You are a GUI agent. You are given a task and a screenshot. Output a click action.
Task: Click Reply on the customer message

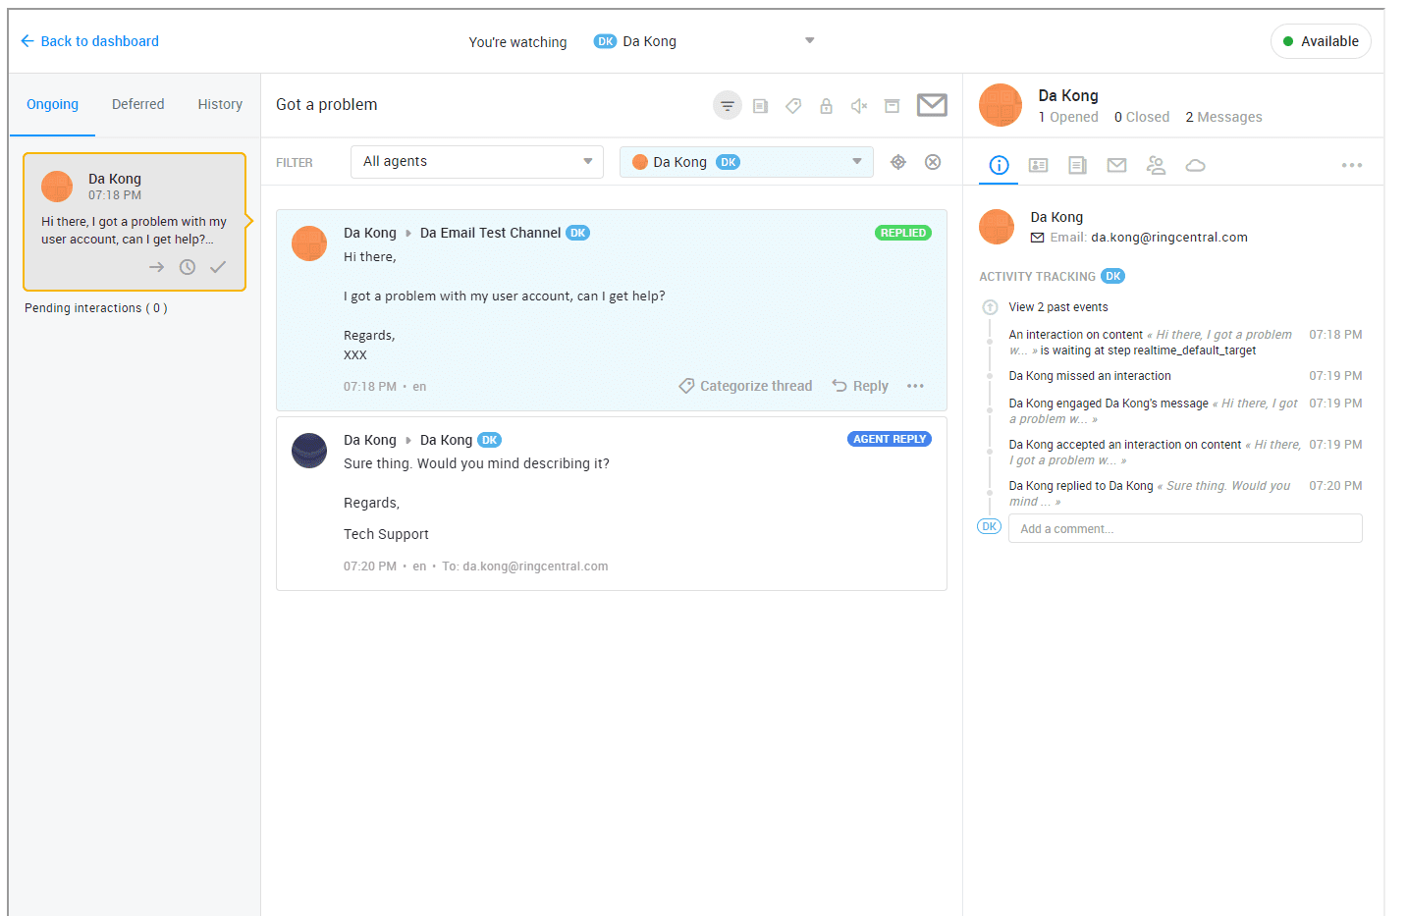860,386
